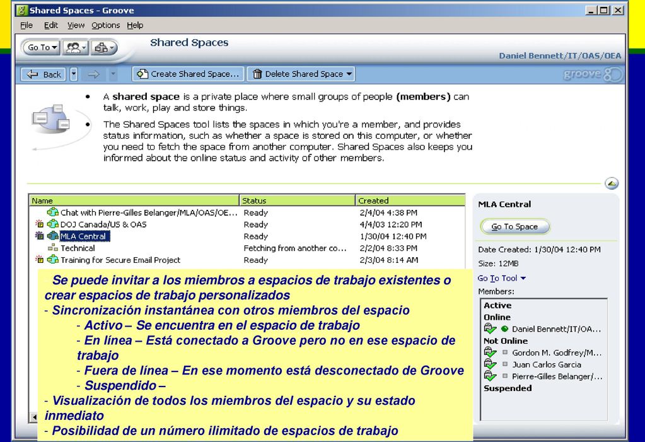The image size is (645, 442).
Task: Select the MLA Central space row
Action: (x=247, y=236)
